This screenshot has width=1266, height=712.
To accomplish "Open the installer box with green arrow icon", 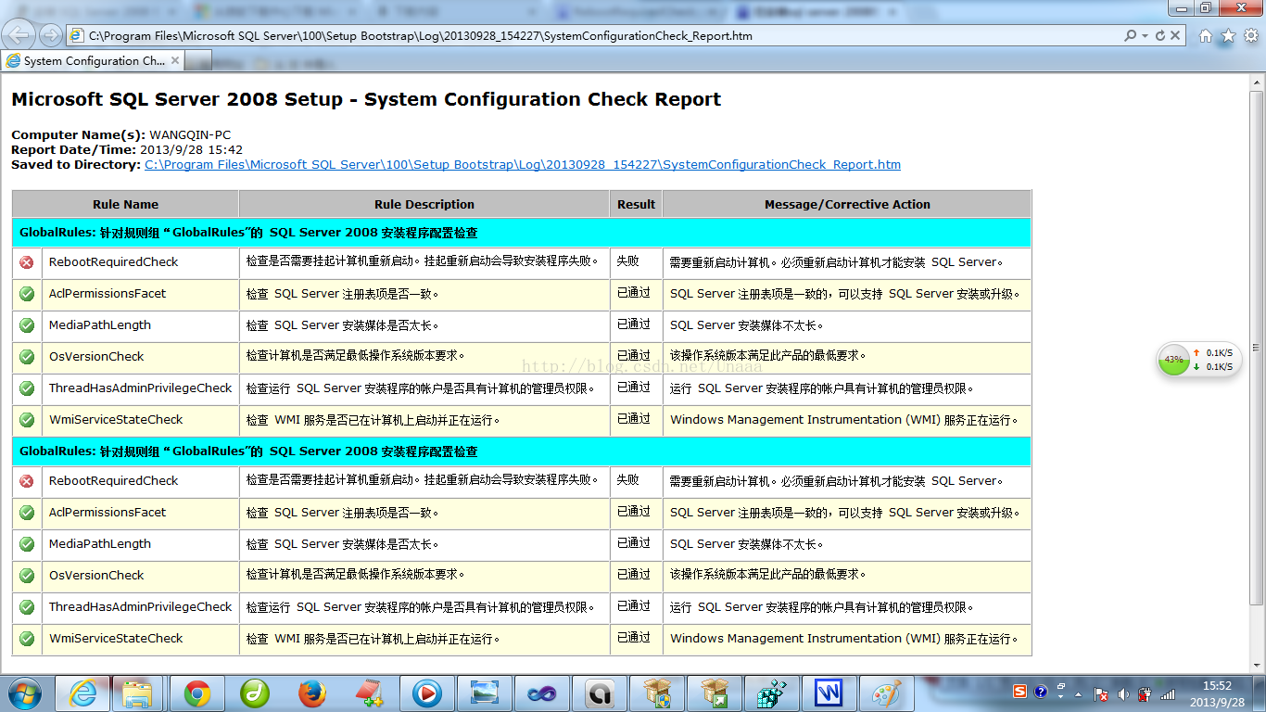I will (x=714, y=693).
